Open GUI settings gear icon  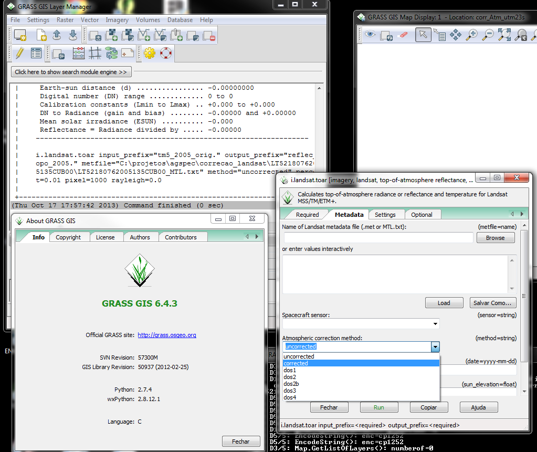(150, 53)
